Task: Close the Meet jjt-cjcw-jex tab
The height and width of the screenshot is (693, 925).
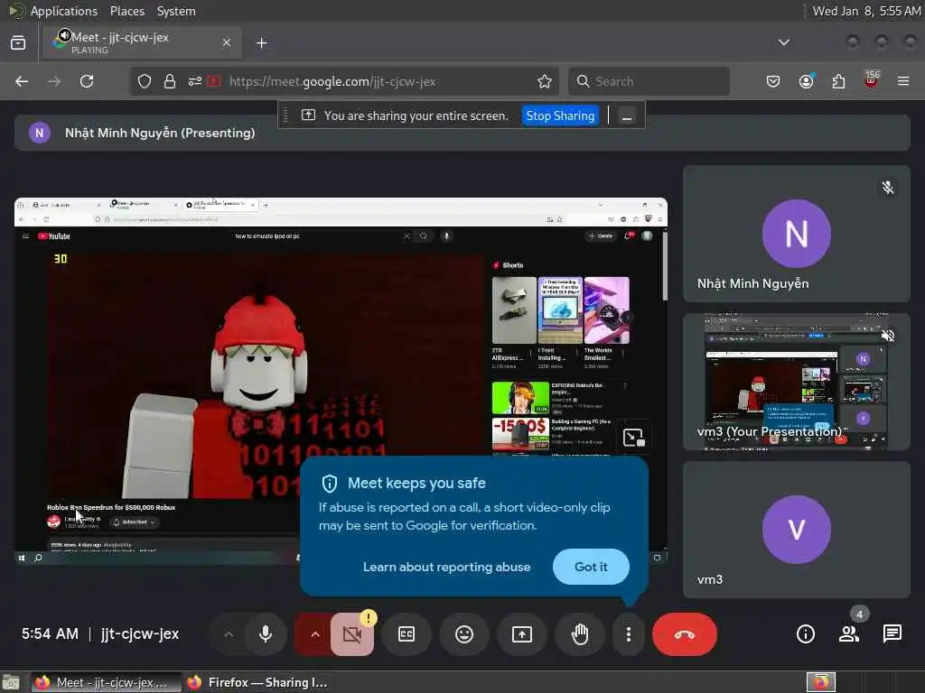Action: [227, 42]
